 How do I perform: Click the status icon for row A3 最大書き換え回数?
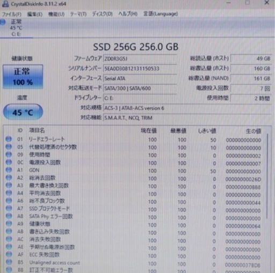pos(9,185)
